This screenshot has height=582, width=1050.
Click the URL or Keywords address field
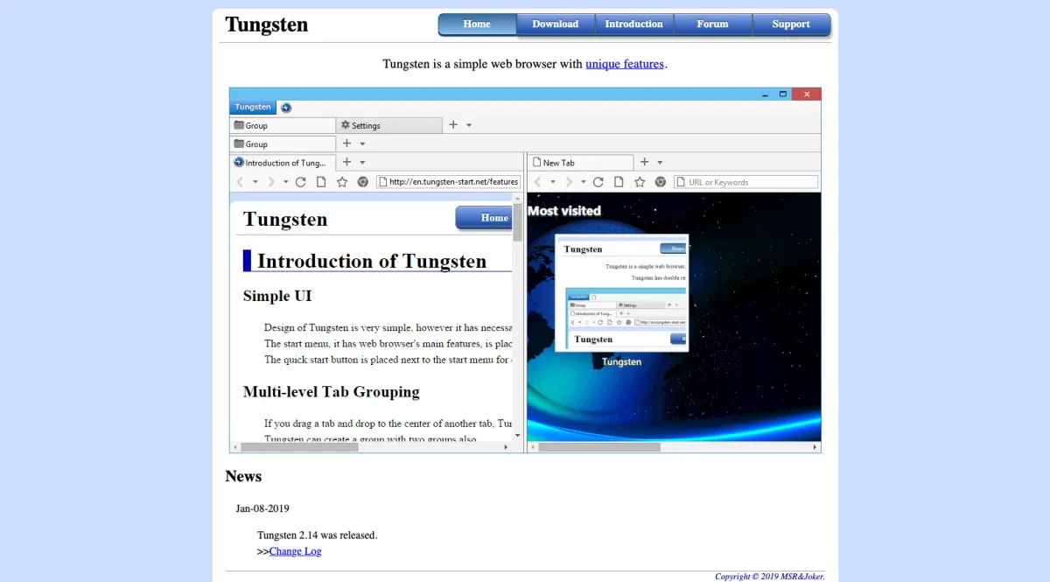point(745,181)
